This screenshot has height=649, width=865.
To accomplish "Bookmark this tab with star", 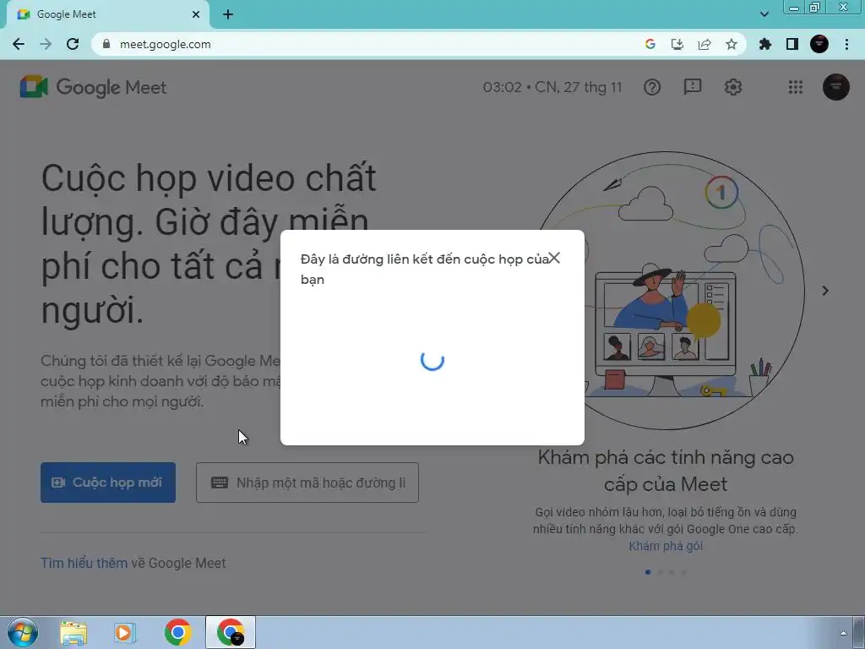I will (732, 44).
